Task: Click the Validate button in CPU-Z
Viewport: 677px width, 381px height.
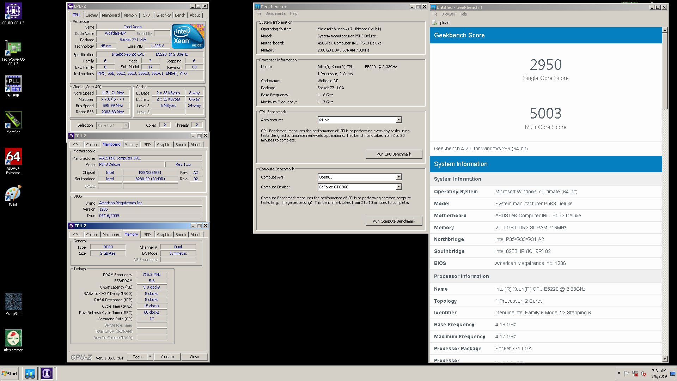Action: tap(167, 357)
